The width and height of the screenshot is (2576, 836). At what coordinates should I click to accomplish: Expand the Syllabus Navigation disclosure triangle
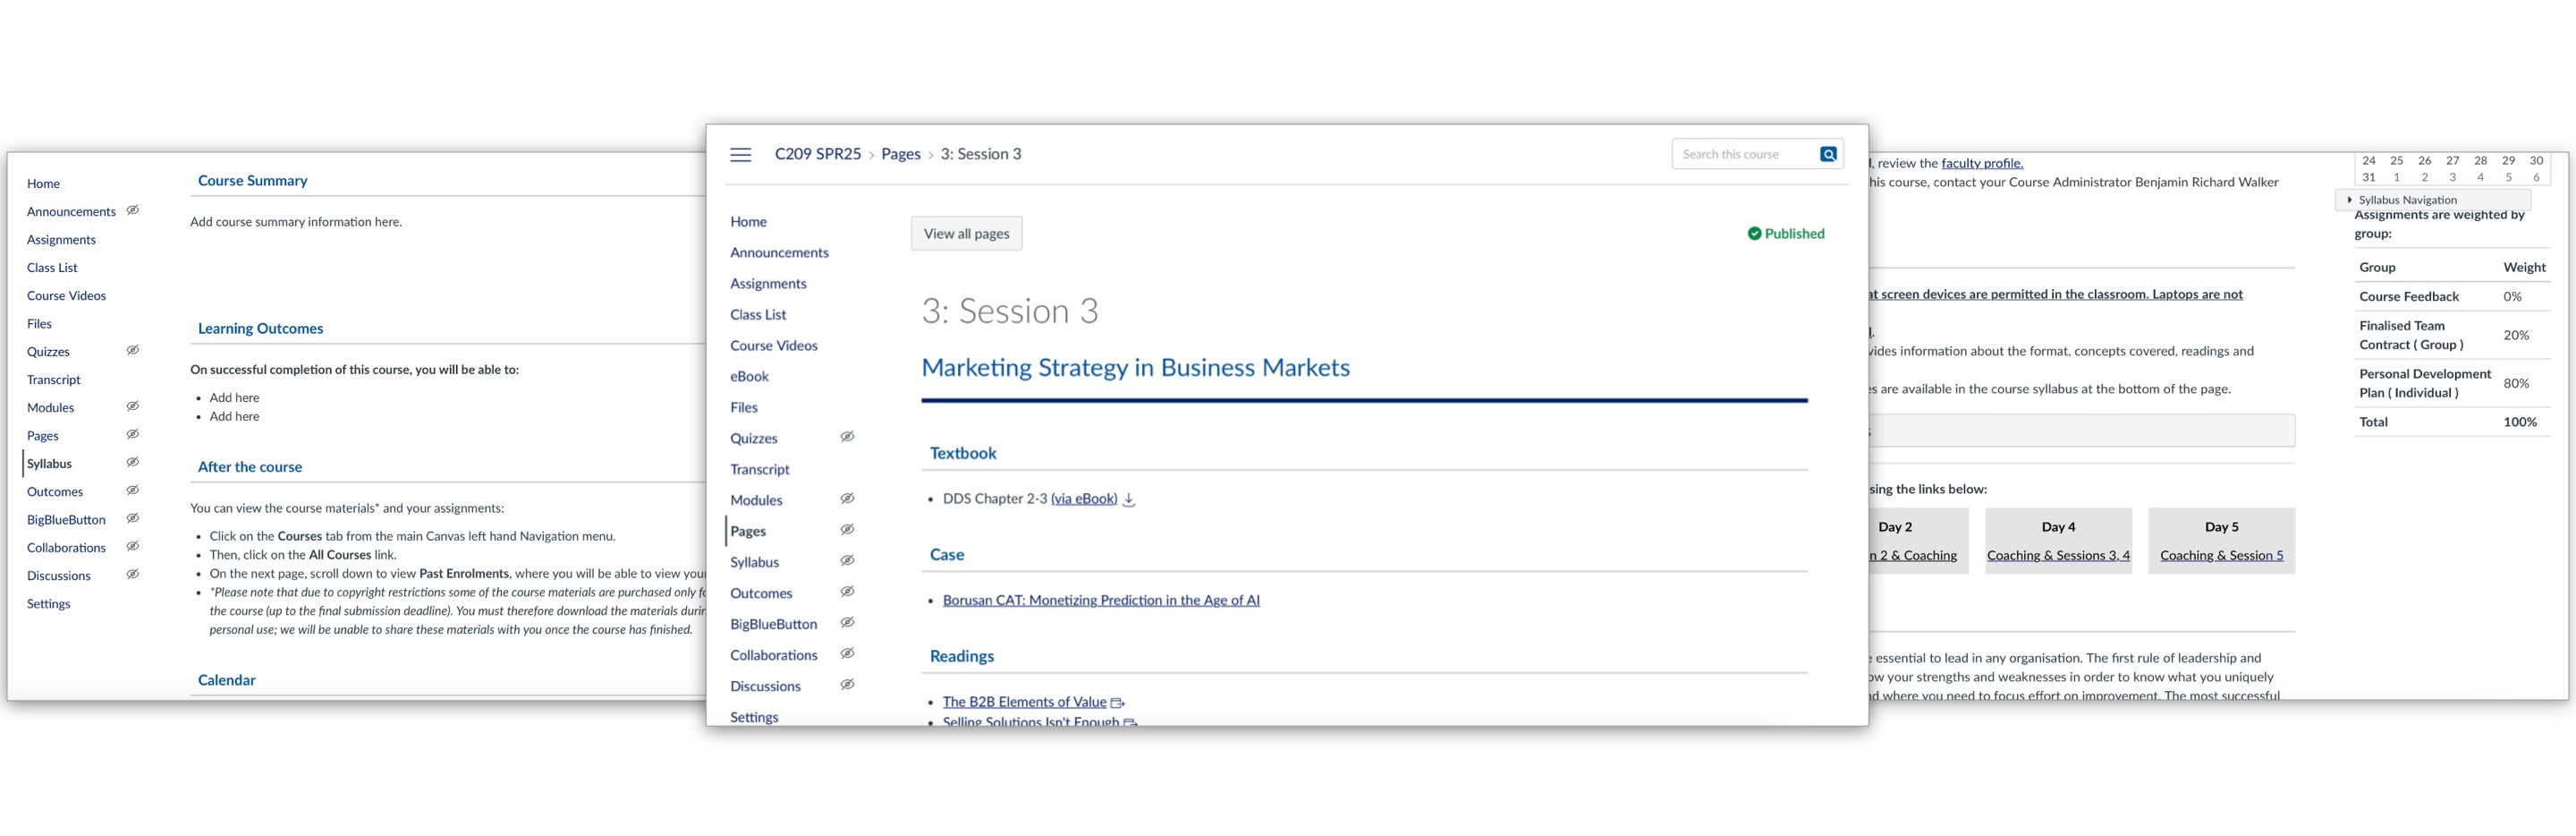(2349, 200)
